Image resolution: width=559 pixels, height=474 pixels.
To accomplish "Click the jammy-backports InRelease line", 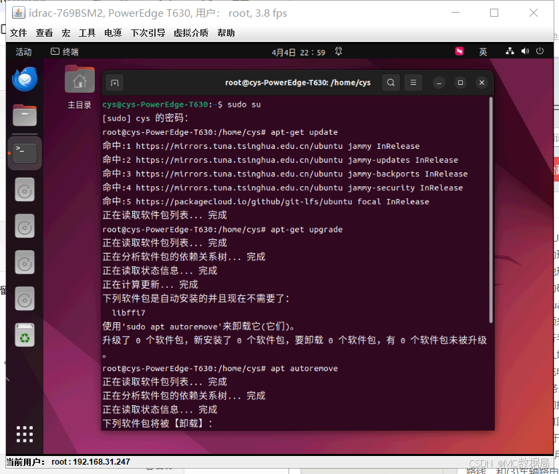I will coord(285,174).
